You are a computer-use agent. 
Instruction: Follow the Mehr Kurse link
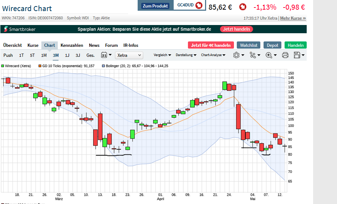click(293, 18)
